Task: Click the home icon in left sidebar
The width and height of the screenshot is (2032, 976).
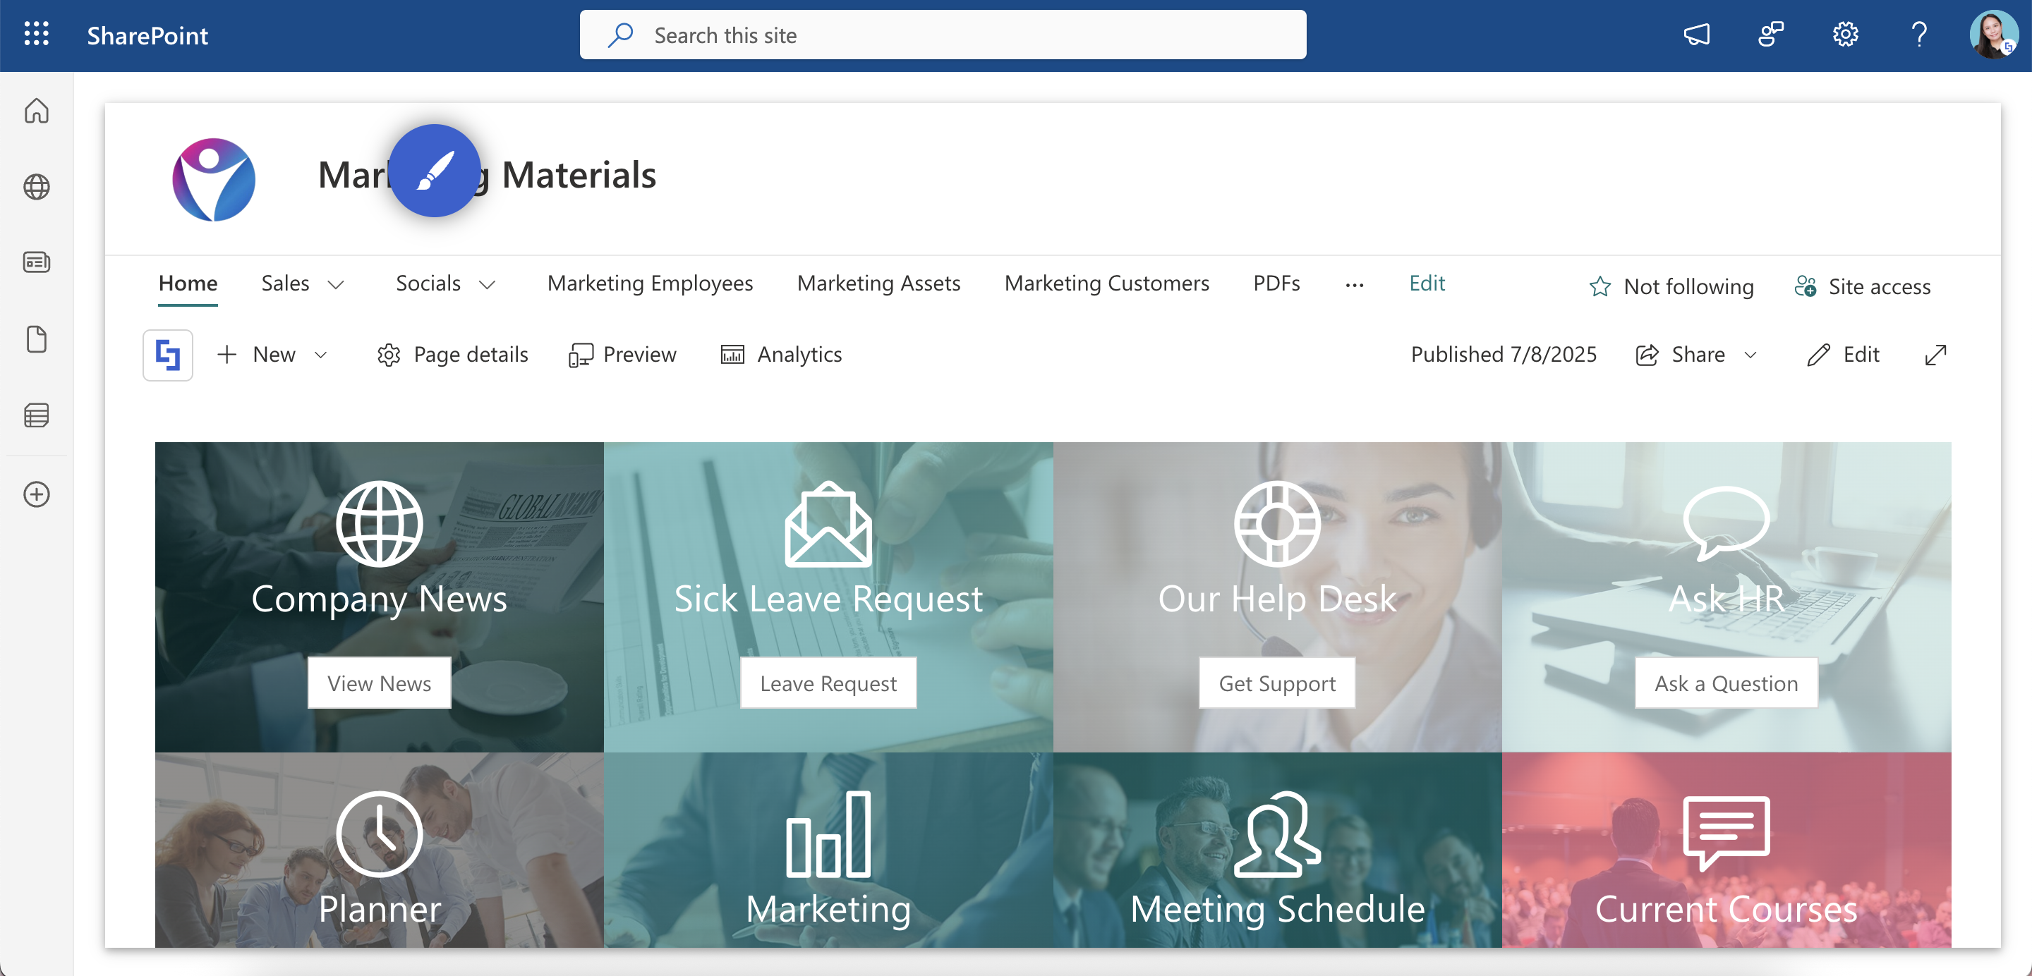Action: tap(36, 111)
